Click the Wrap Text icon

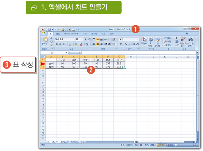[114, 39]
